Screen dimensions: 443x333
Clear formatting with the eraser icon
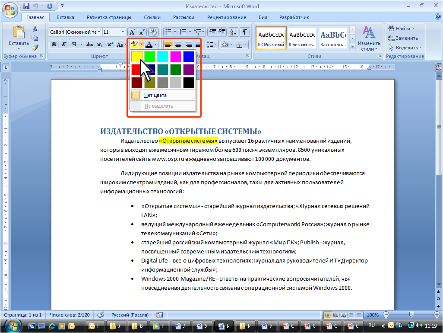tap(153, 32)
